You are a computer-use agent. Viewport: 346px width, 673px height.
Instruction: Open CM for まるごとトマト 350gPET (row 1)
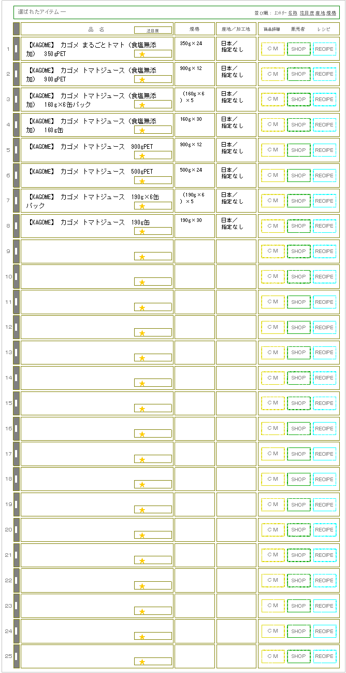(x=273, y=49)
